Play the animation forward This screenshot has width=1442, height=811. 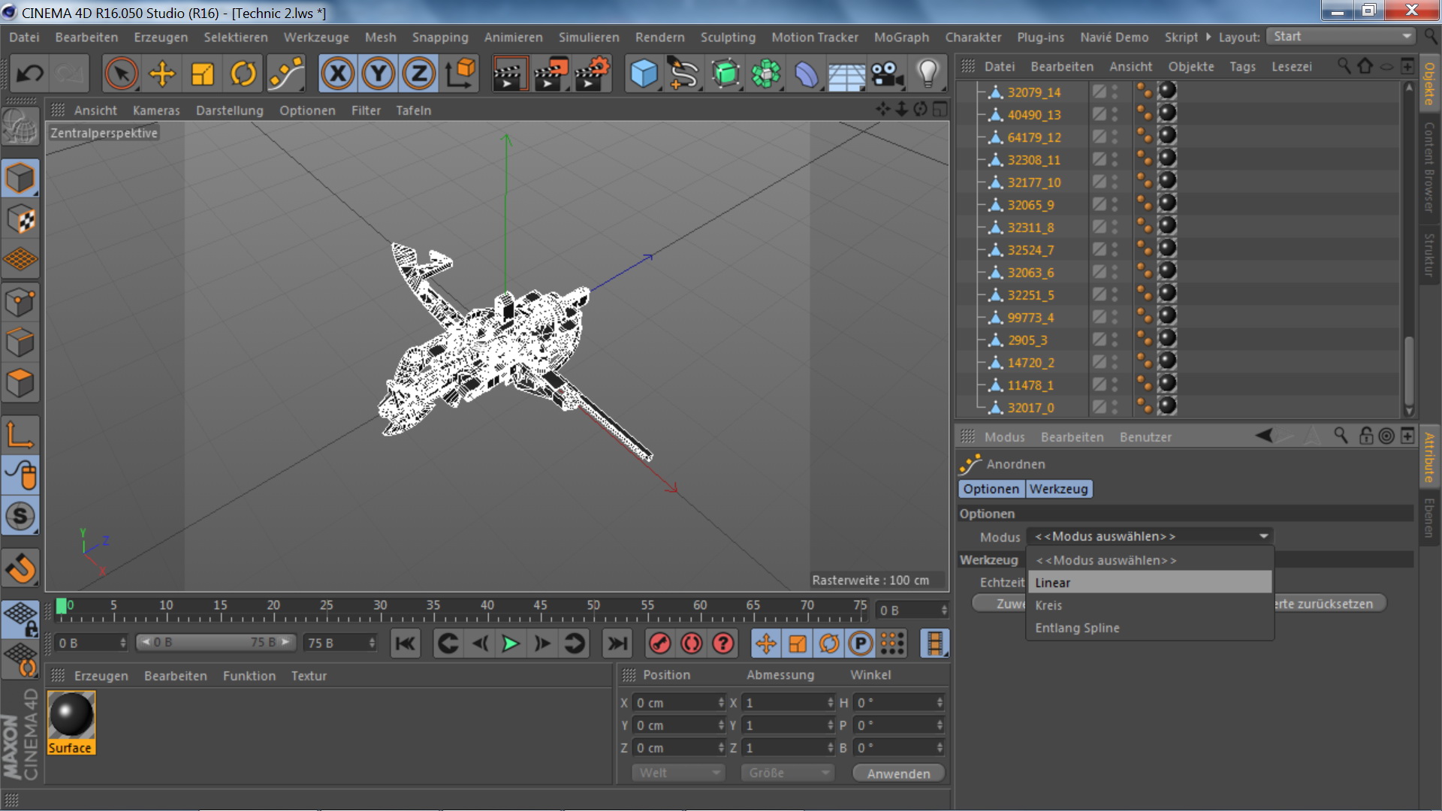(511, 644)
